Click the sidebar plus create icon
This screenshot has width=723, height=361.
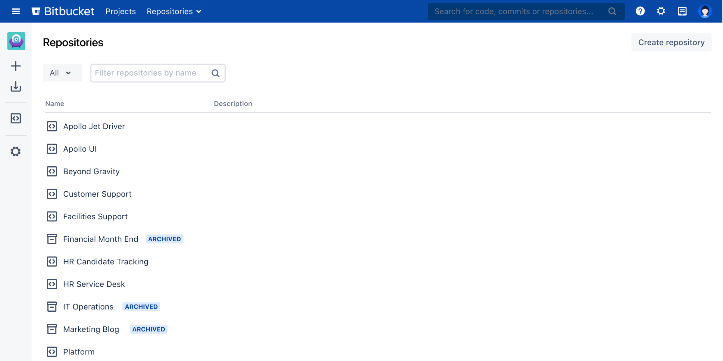[16, 66]
